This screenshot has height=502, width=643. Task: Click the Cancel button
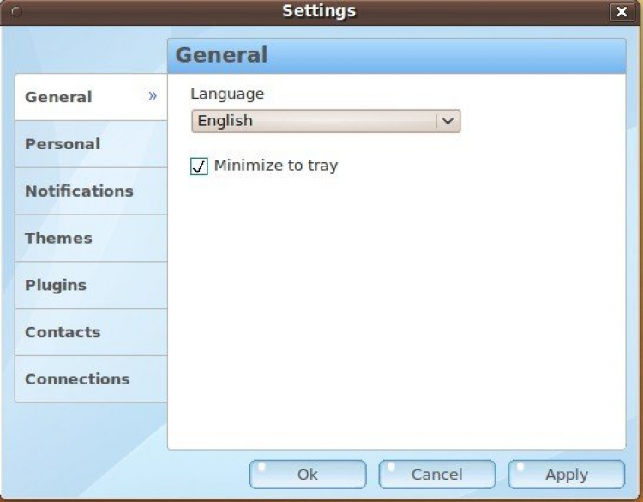coord(437,475)
